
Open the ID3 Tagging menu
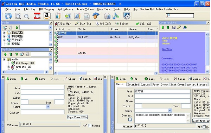(46, 9)
